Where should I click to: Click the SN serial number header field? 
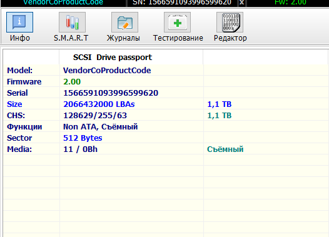182,3
